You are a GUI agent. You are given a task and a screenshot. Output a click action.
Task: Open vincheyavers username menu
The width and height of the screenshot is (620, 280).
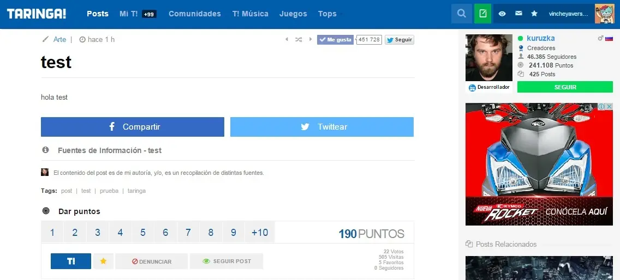(568, 14)
